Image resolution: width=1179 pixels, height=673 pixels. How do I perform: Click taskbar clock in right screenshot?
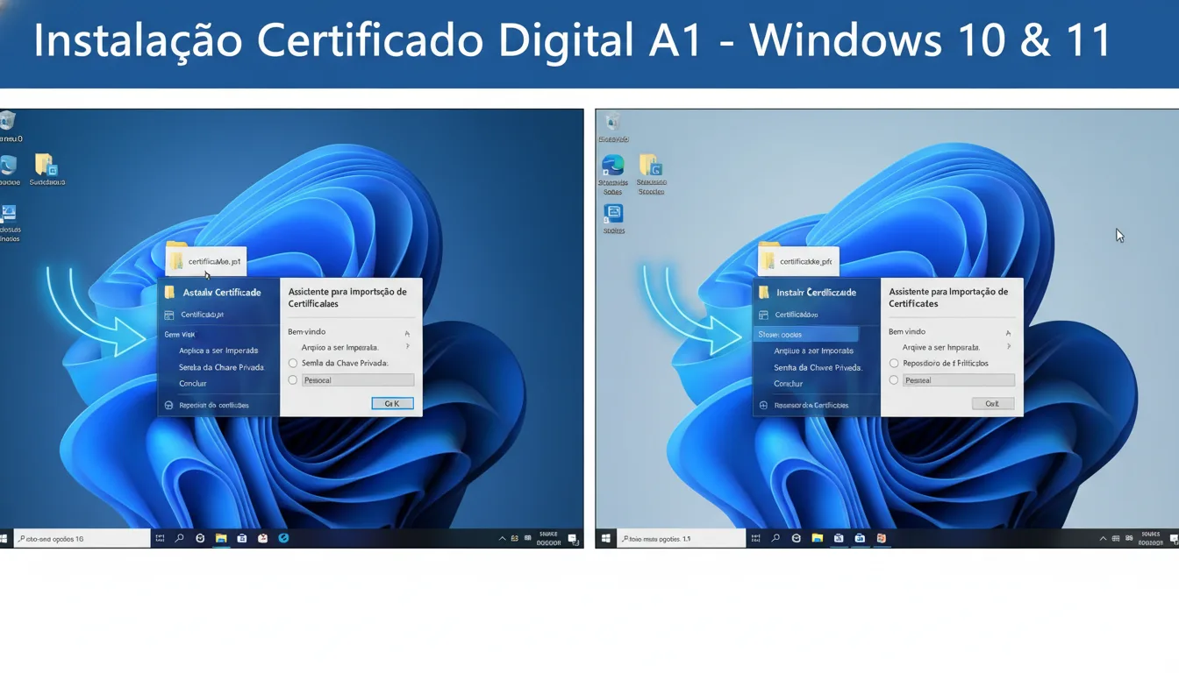pyautogui.click(x=1150, y=538)
